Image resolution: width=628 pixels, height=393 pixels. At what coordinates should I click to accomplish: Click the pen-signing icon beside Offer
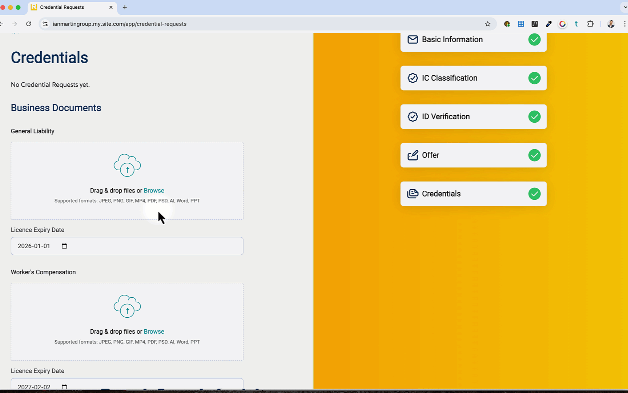pyautogui.click(x=412, y=155)
